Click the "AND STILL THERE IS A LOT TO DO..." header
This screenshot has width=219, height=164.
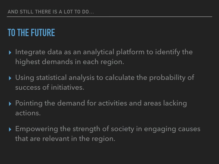tap(51, 12)
